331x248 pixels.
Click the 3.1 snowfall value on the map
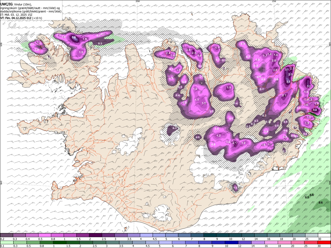[x=287, y=69]
